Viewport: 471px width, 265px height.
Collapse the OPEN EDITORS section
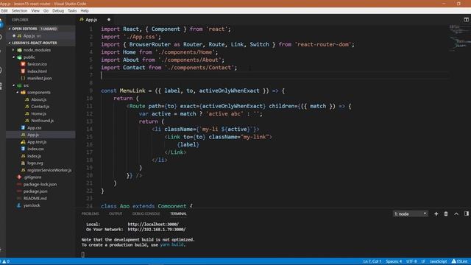click(10, 29)
